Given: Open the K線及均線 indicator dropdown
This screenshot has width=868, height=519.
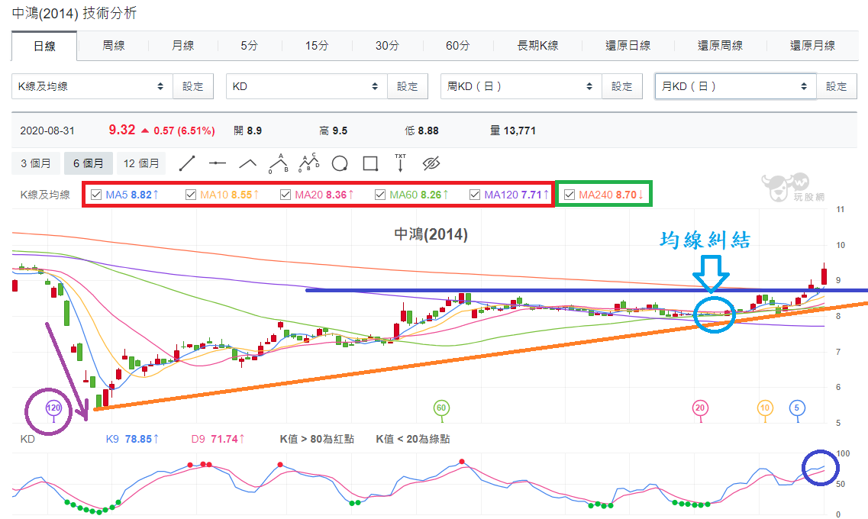Looking at the screenshot, I should tap(92, 86).
